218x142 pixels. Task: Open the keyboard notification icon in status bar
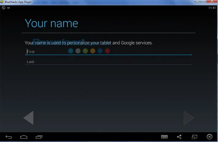click(x=8, y=8)
